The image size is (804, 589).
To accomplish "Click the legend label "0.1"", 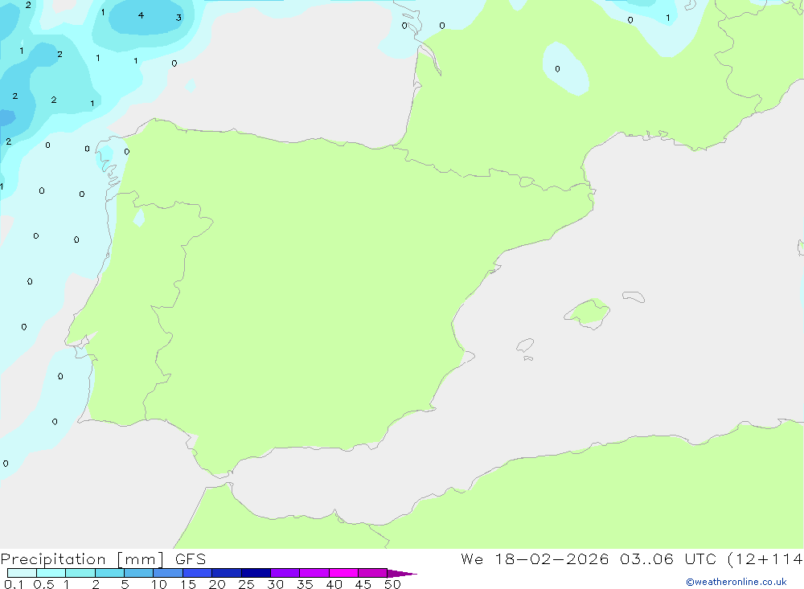I will point(14,584).
